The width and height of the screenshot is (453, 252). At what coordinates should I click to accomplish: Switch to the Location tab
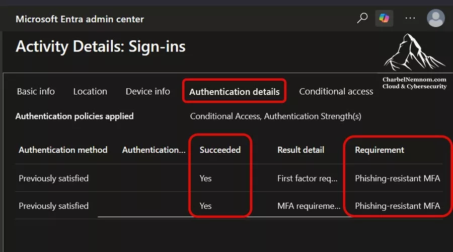[x=90, y=91]
